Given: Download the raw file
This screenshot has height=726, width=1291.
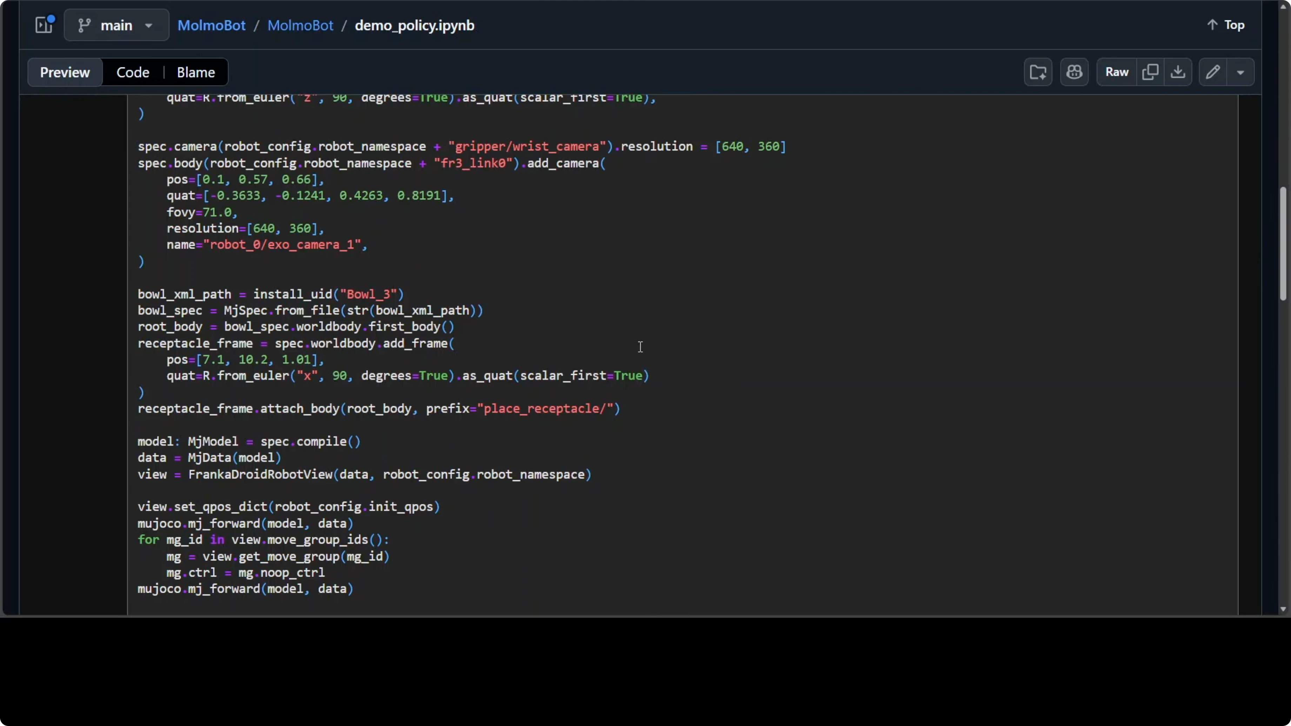Looking at the screenshot, I should pos(1178,72).
